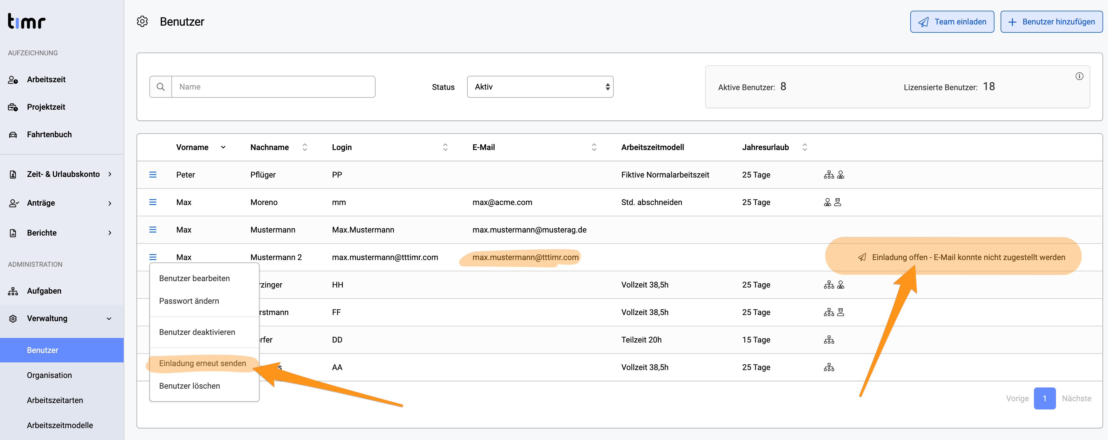Click team icon in the DD login row

[829, 340]
